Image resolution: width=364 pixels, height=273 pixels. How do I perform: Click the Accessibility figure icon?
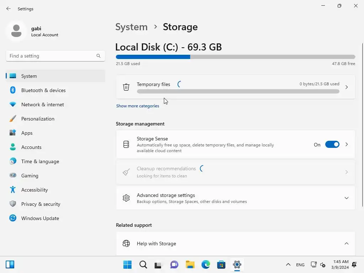[13, 190]
